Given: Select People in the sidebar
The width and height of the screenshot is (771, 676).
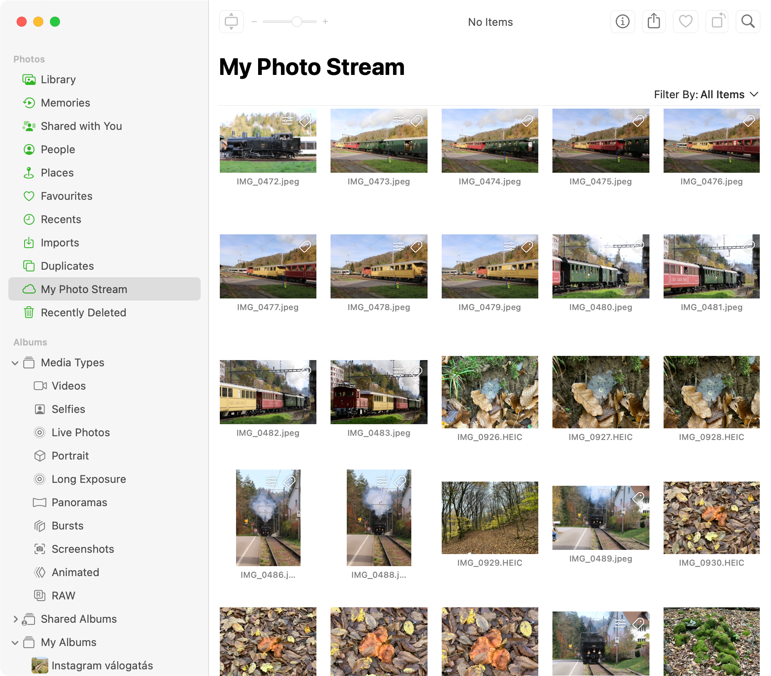Looking at the screenshot, I should click(x=104, y=149).
